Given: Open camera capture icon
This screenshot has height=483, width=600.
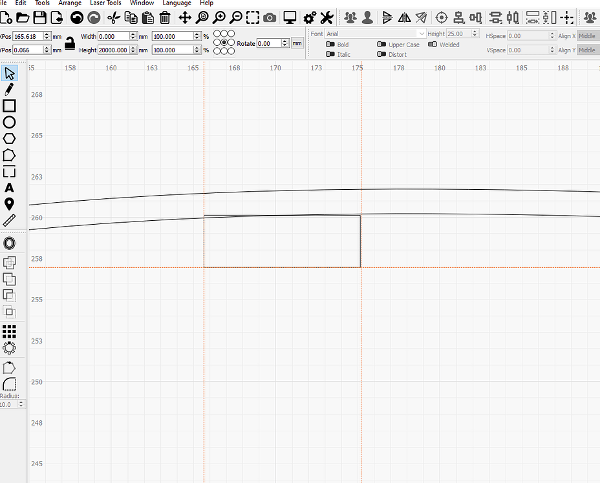Looking at the screenshot, I should point(270,17).
